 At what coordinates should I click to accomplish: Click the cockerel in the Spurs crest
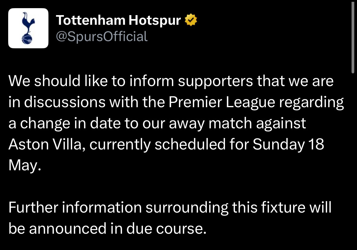(28, 22)
